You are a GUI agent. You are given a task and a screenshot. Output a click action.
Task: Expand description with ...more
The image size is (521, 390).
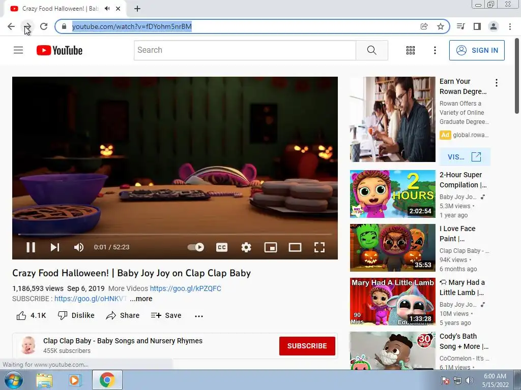141,299
